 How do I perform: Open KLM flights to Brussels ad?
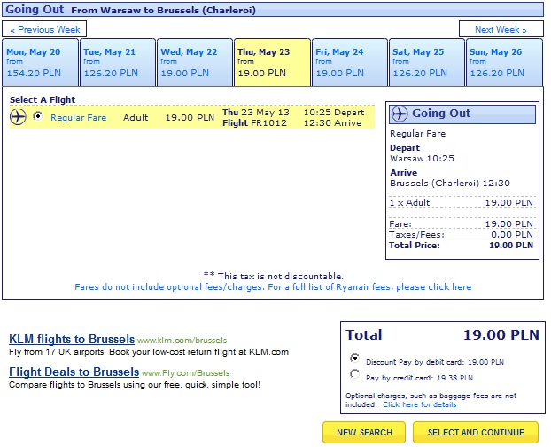(72, 339)
